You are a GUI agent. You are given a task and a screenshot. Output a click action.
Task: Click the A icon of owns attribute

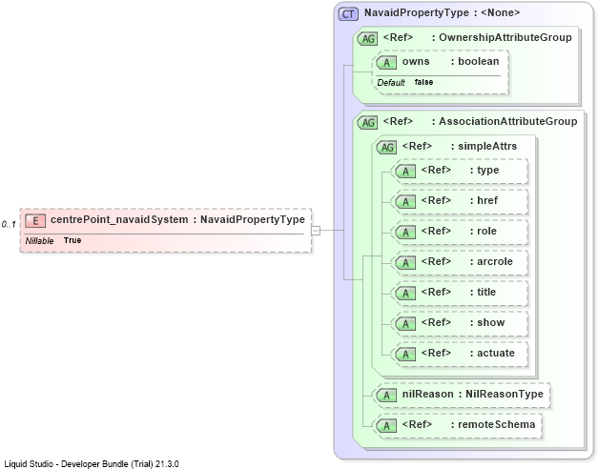click(x=386, y=63)
